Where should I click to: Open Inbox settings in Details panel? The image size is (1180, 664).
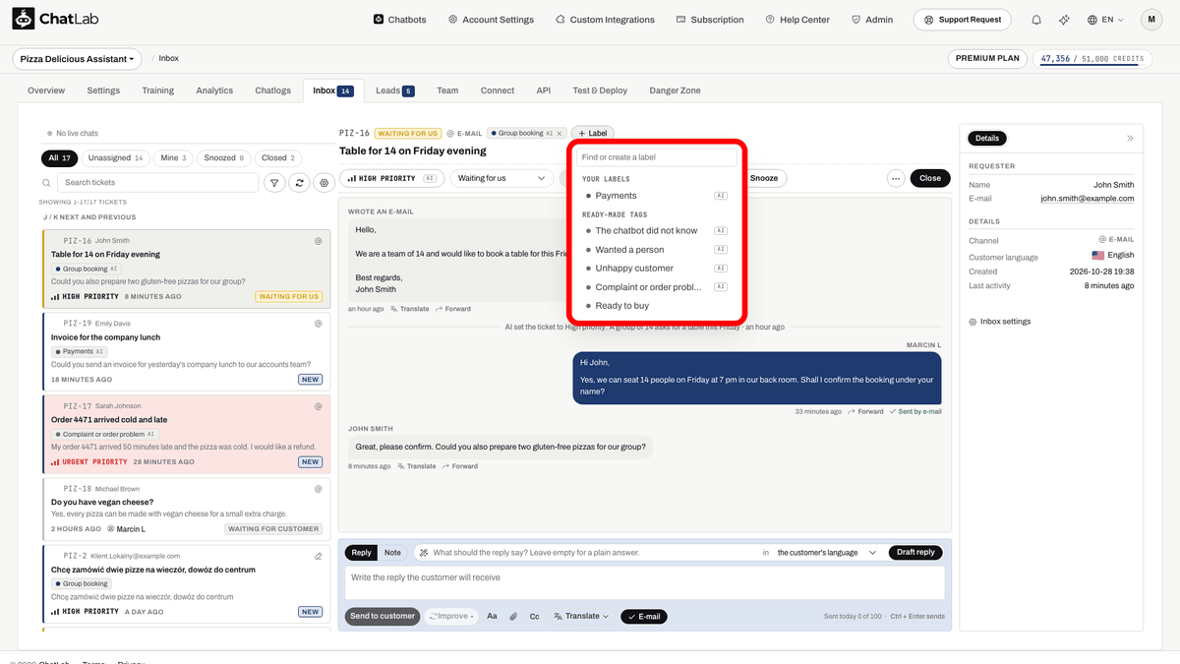coord(999,322)
